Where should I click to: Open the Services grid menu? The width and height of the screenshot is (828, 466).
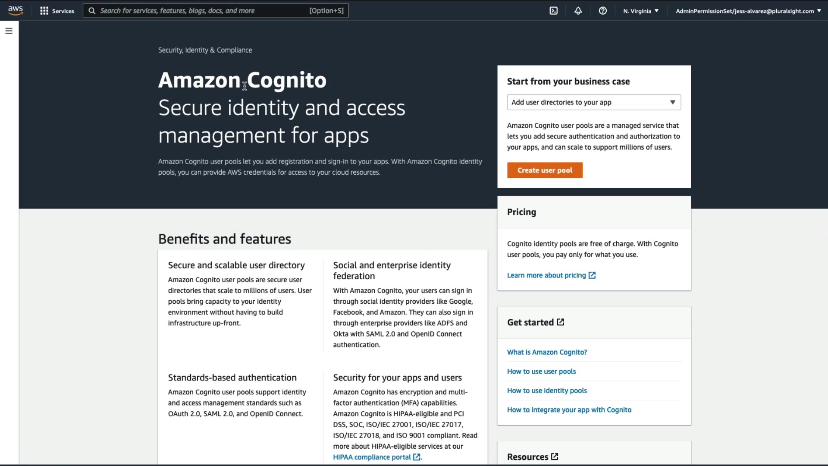57,11
